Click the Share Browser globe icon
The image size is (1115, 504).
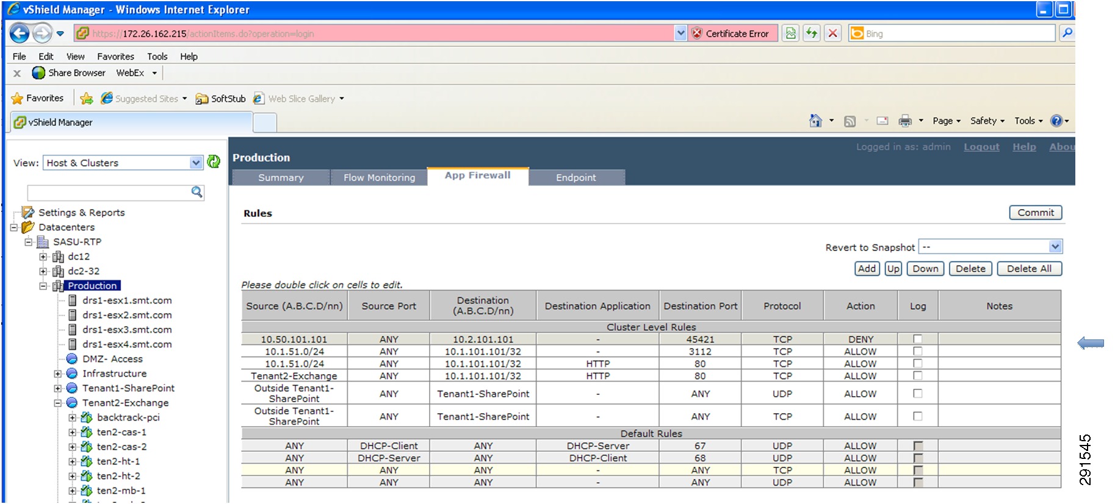click(x=38, y=73)
